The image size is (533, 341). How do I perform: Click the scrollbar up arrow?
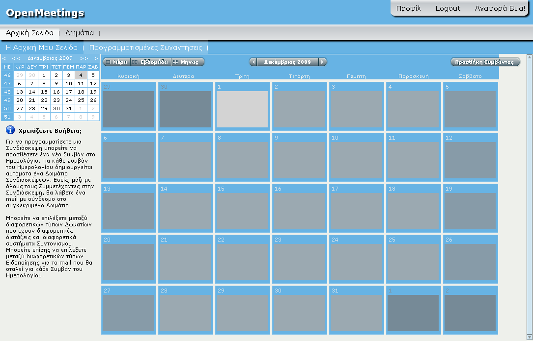coord(530,57)
